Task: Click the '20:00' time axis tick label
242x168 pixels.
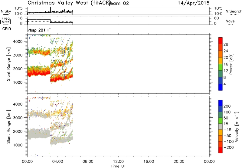Action: click(x=179, y=162)
